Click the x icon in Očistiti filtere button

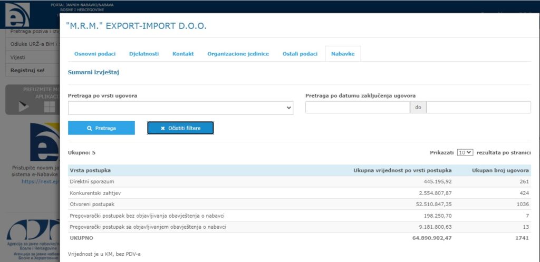click(163, 128)
